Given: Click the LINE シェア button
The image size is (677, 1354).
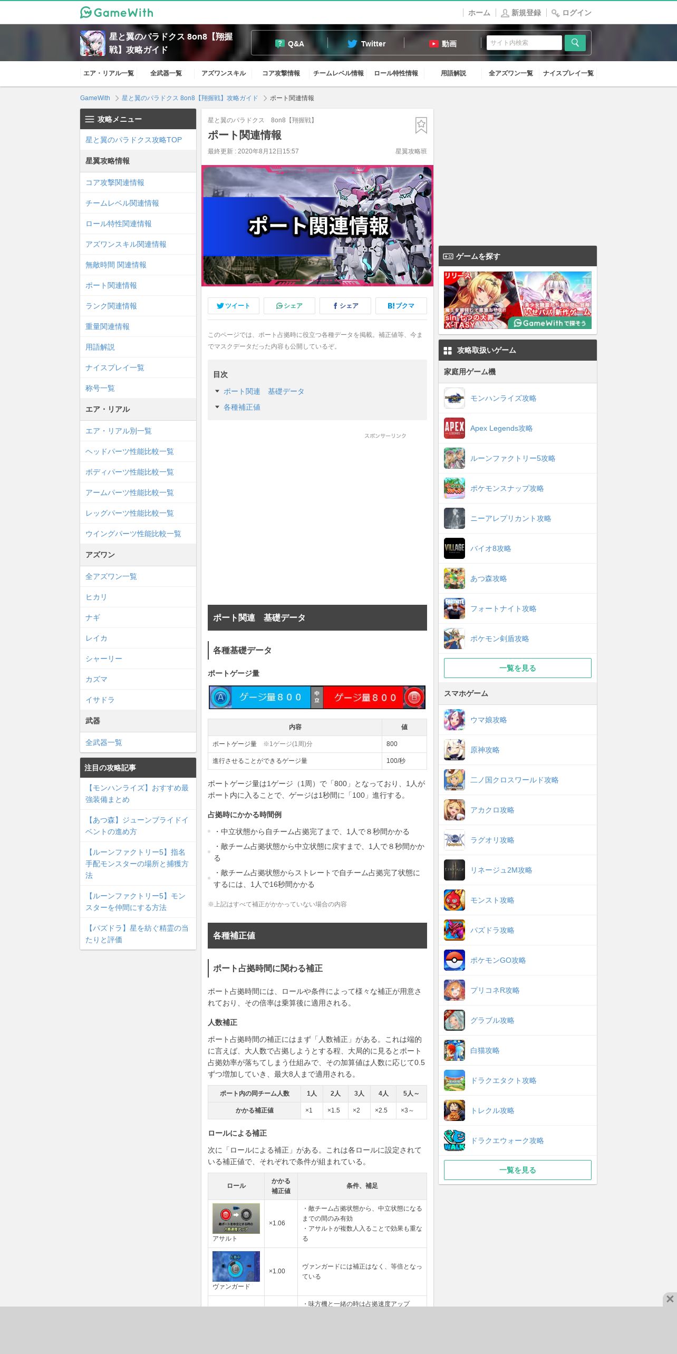Looking at the screenshot, I should coord(289,306).
